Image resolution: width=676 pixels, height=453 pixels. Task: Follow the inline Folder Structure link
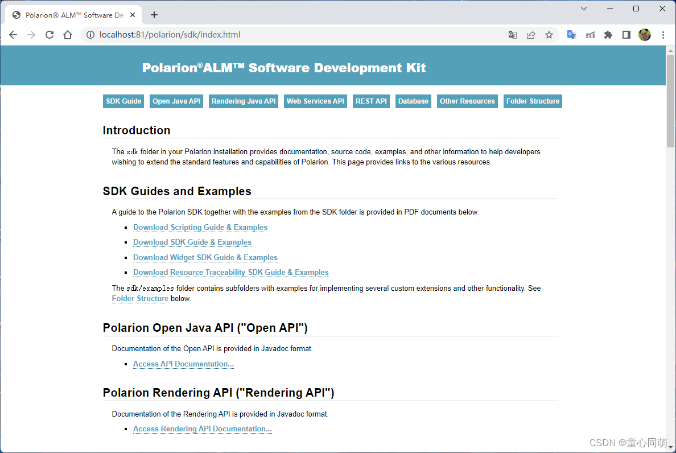[x=140, y=299]
